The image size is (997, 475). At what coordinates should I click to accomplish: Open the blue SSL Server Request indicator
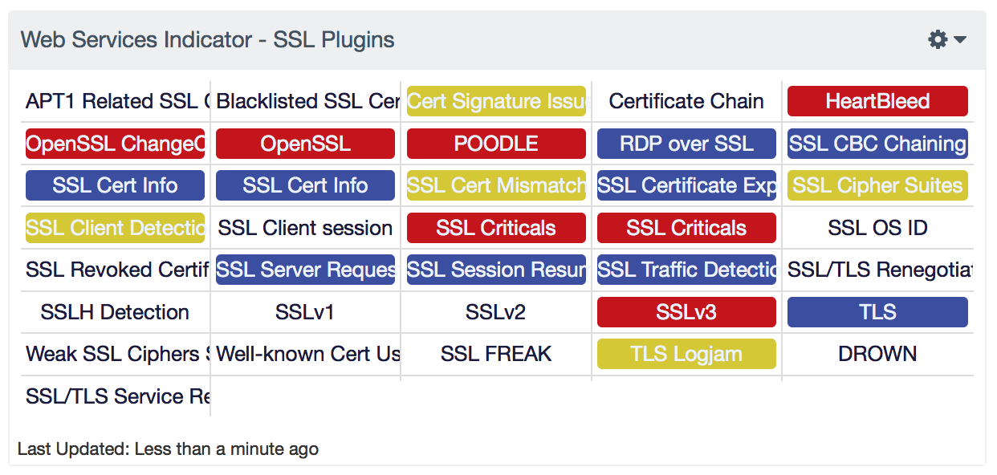[x=306, y=270]
